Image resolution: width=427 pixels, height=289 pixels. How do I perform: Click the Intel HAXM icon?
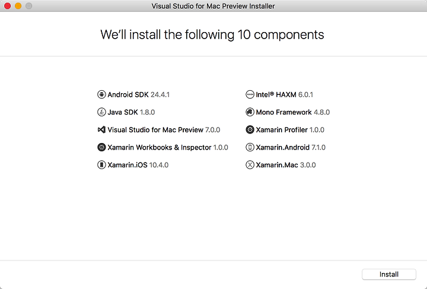coord(250,94)
